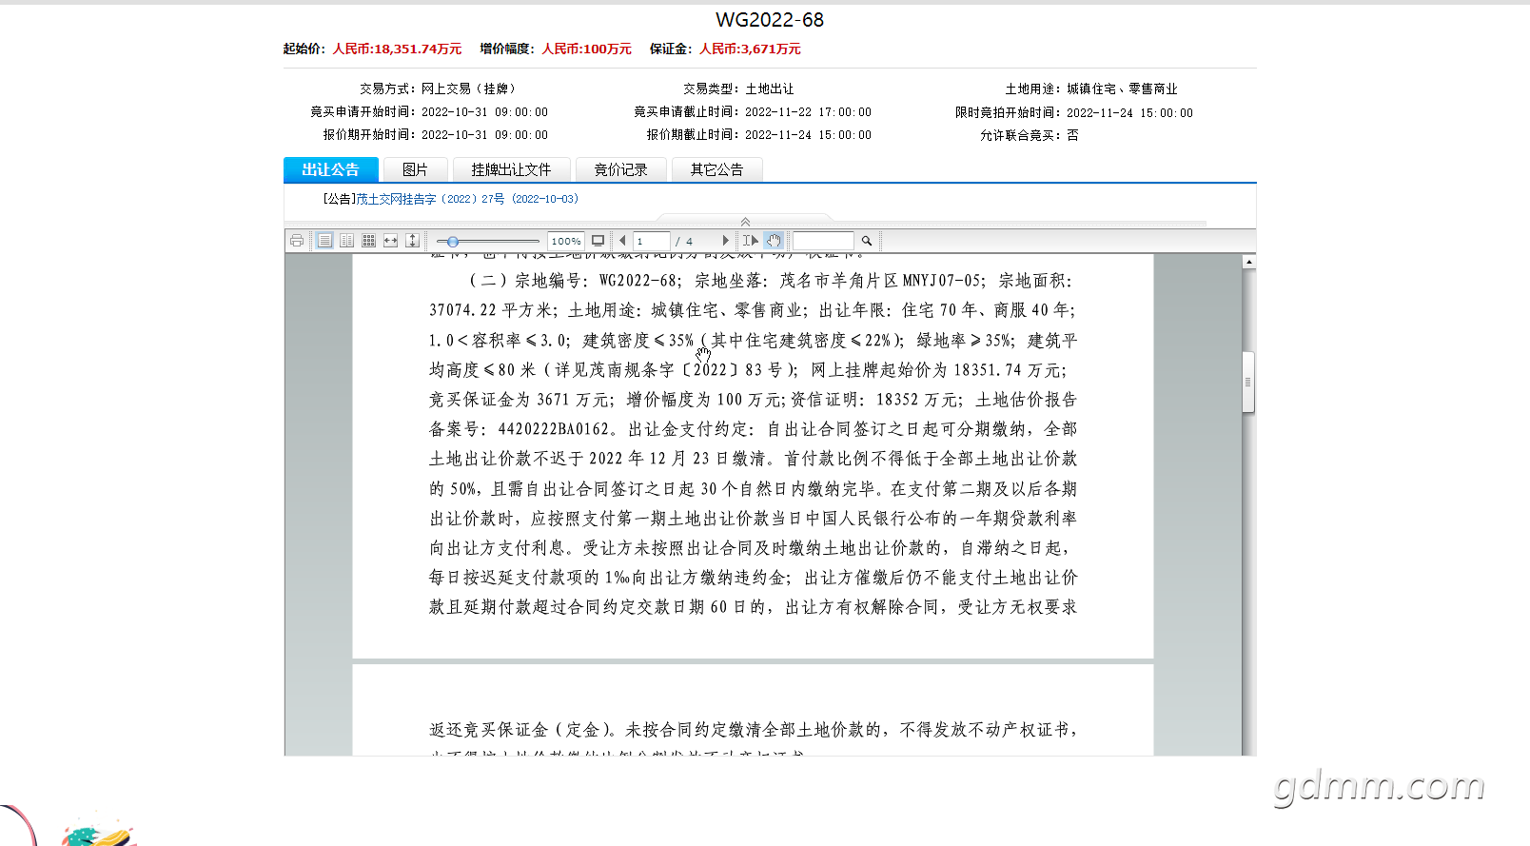Open the 图片 tab
Screen dimensions: 1530x846
click(x=415, y=169)
